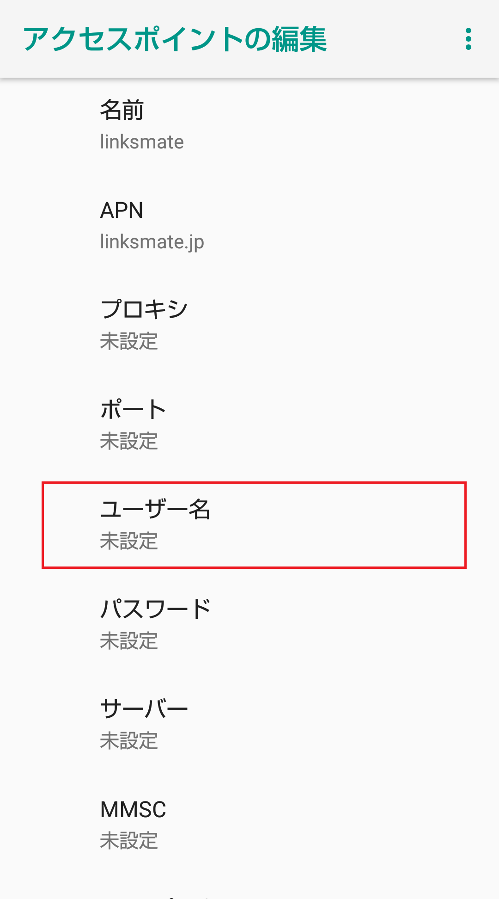Viewport: 499px width, 899px height.
Task: Tap 未設定 below パスワード
Action: pos(129,641)
